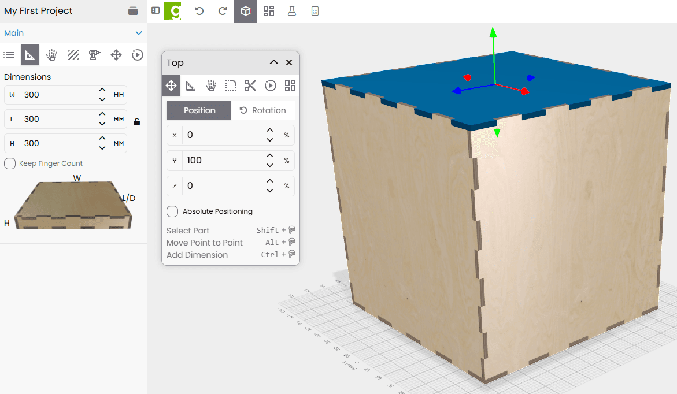Click the Move Point to Point hint
677x394 pixels.
click(x=205, y=243)
